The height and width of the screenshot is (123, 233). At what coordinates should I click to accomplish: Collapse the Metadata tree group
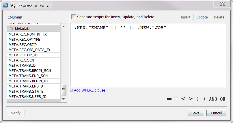(12, 29)
